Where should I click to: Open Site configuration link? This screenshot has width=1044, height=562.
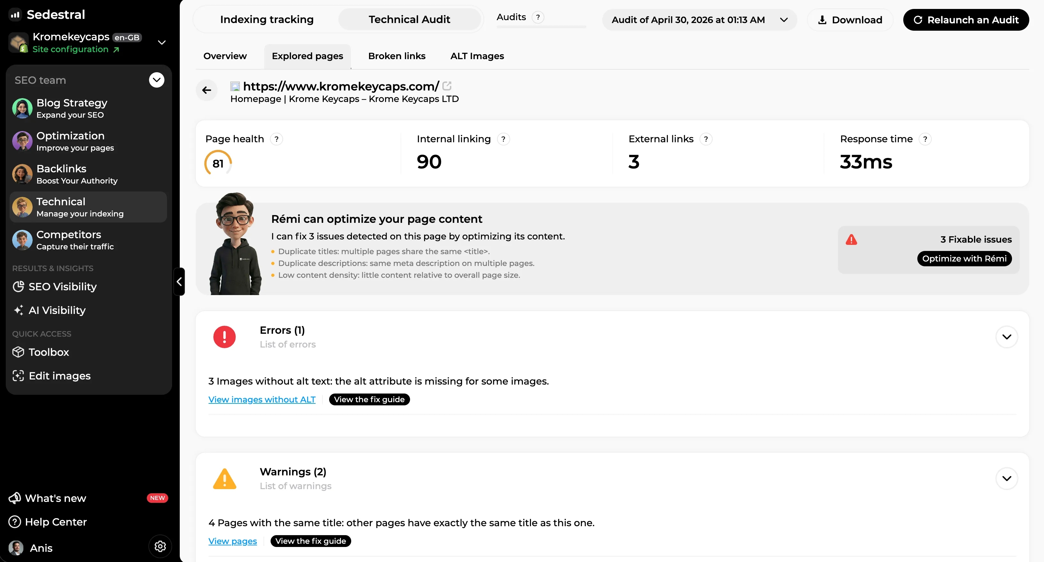tap(76, 50)
